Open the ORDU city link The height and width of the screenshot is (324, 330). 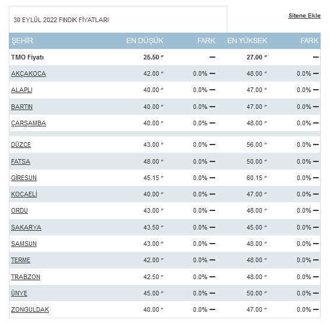(19, 210)
